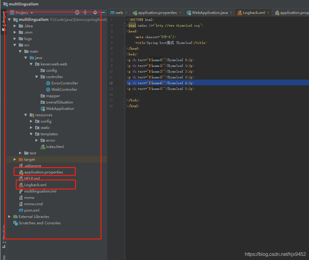Expand the test folder
The height and width of the screenshot is (260, 309).
click(20, 153)
